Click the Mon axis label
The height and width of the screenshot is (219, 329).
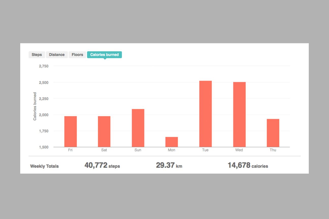171,150
